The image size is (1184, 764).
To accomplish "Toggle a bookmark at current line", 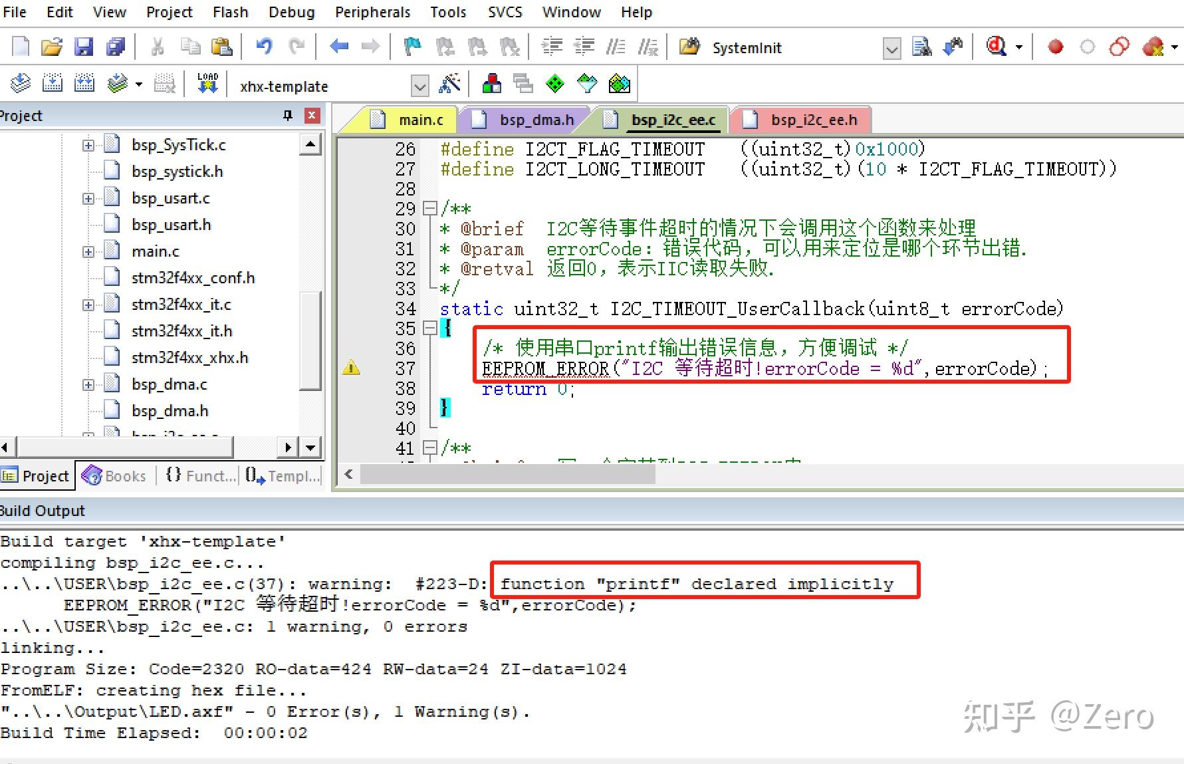I will [412, 47].
